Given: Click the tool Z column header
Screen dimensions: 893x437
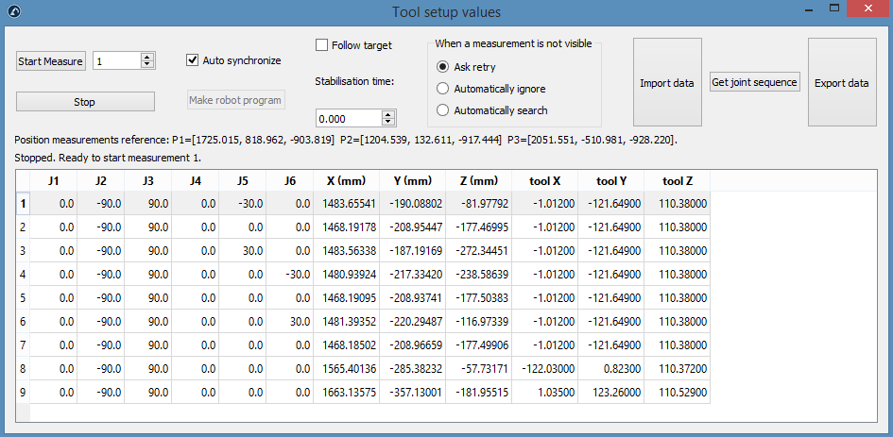Looking at the screenshot, I should point(677,180).
